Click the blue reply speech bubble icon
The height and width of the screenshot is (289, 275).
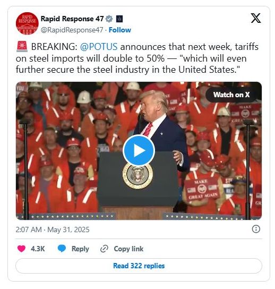62,249
